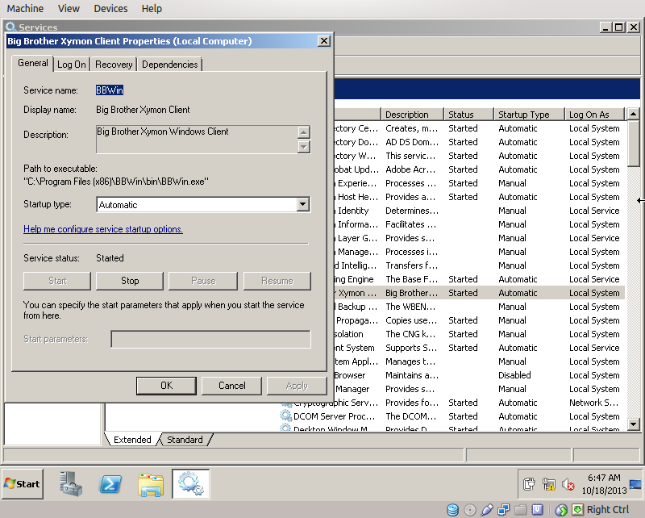
Task: Click the Services window title gear icon
Action: 10,27
